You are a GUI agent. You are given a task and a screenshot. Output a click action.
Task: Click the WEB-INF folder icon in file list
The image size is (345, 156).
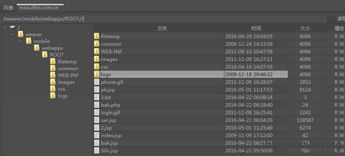pos(97,52)
